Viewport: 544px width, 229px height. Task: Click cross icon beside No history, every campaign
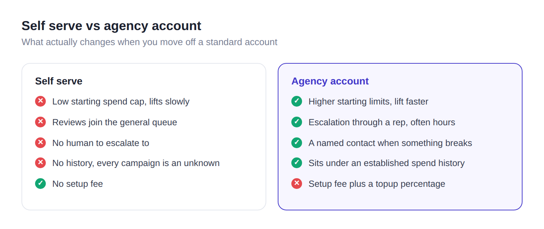(40, 163)
